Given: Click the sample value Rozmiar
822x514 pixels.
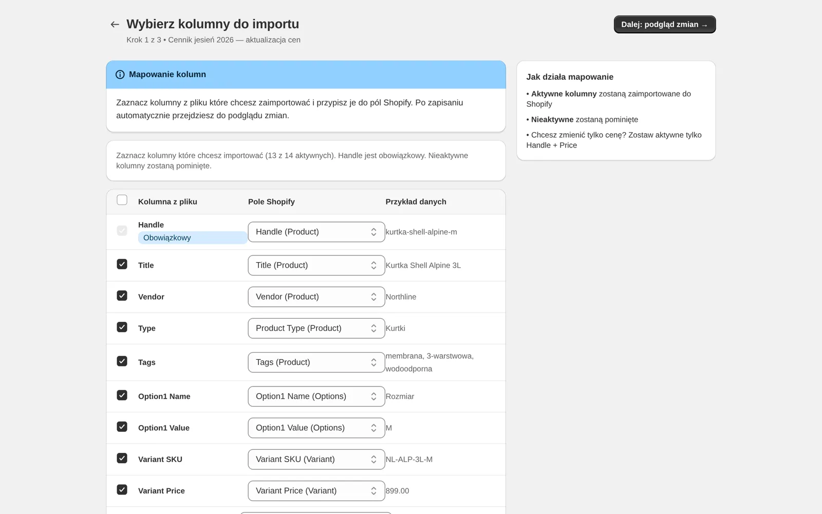Looking at the screenshot, I should coord(400,396).
